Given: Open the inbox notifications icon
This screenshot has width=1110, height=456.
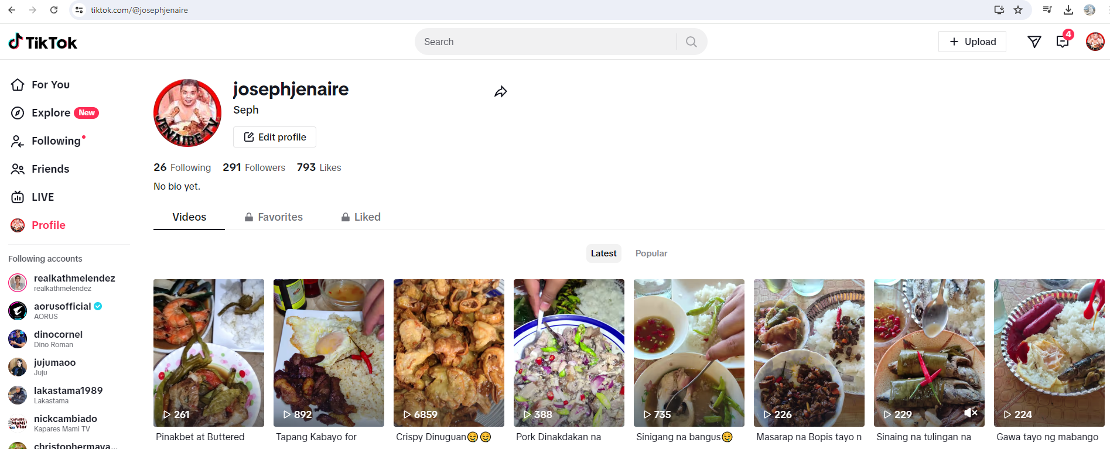Looking at the screenshot, I should coord(1062,42).
